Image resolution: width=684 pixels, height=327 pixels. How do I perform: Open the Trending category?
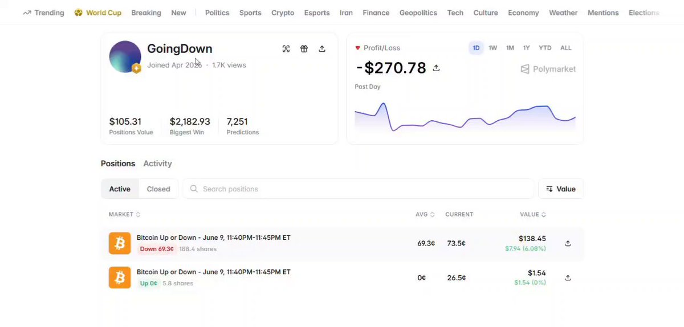pos(43,13)
